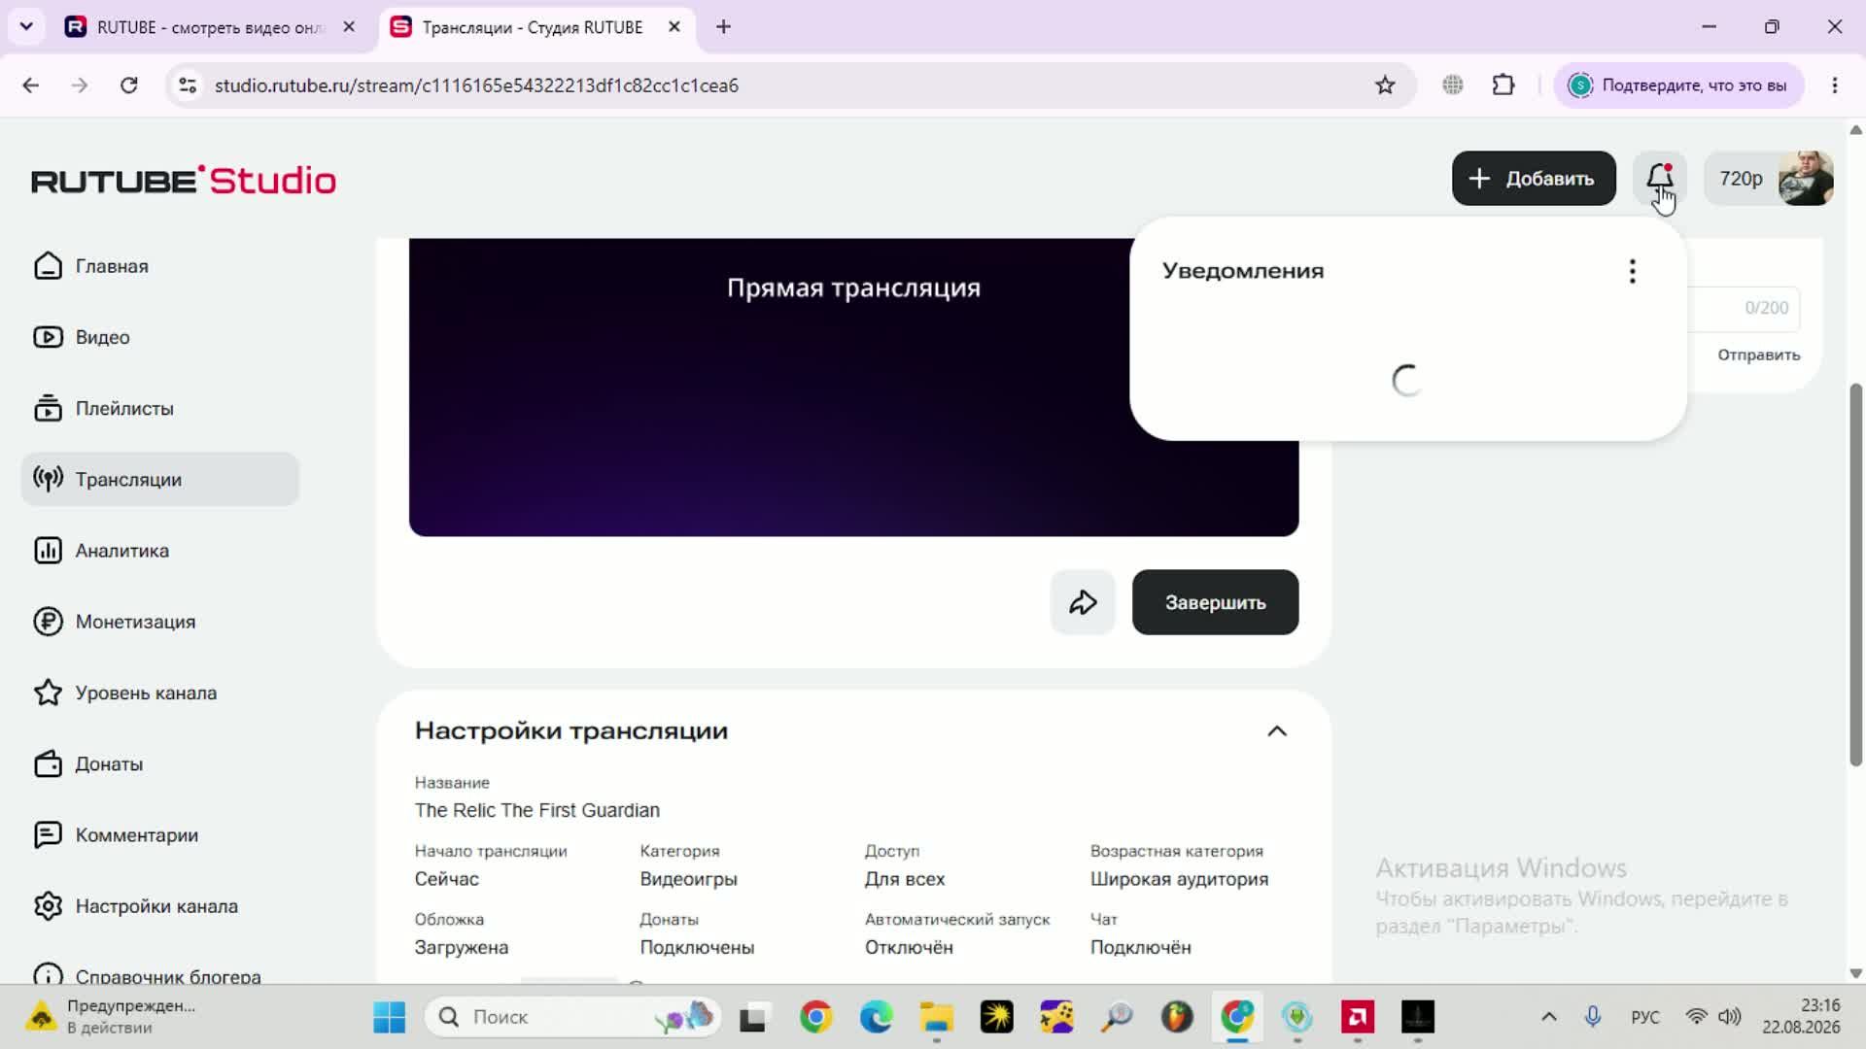Click the Настройки канала gear icon
1866x1049 pixels.
click(x=48, y=906)
